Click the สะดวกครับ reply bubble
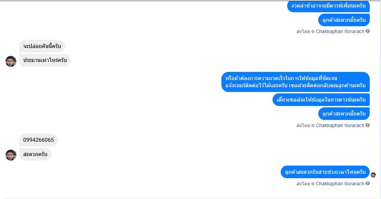This screenshot has width=381, height=199. click(x=35, y=154)
